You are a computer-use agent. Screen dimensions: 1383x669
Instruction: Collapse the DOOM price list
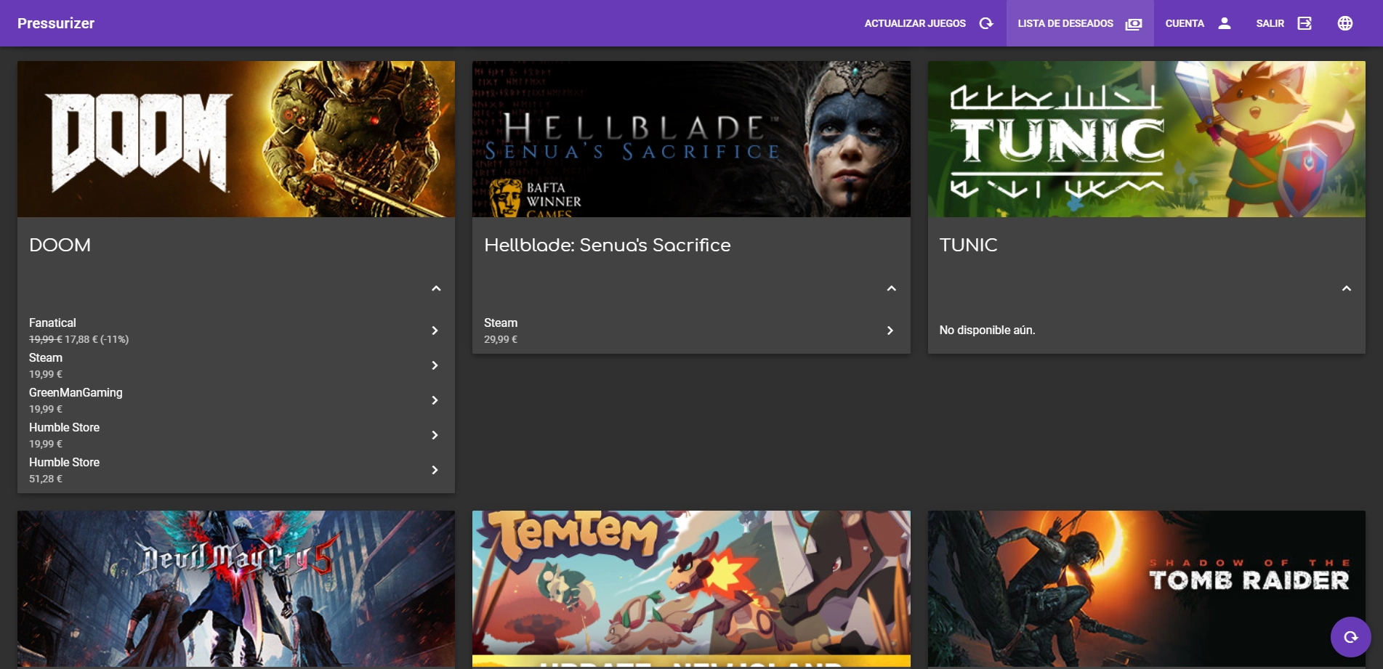(x=436, y=288)
